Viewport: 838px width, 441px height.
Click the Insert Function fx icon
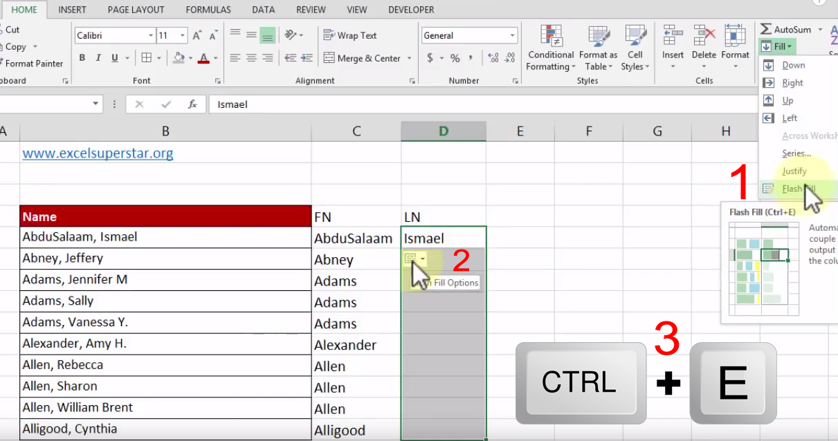click(192, 104)
